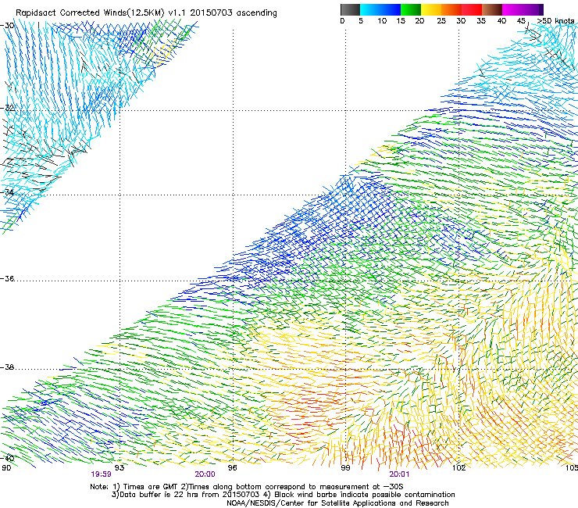Click the 'Times are GMT' note line
Screen dimensions: 578x508
pos(247,487)
